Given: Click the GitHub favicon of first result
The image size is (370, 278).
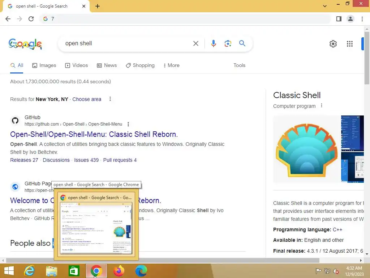Looking at the screenshot, I should pyautogui.click(x=15, y=121).
